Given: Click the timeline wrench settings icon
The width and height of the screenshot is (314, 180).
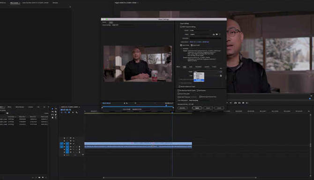Looking at the screenshot, I should 77,112.
